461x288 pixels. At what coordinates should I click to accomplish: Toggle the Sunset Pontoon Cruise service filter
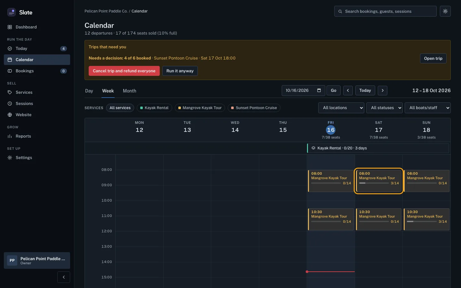[x=254, y=108]
